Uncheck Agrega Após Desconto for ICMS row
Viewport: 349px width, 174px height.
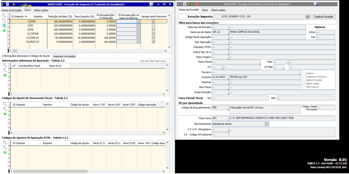pos(153,21)
